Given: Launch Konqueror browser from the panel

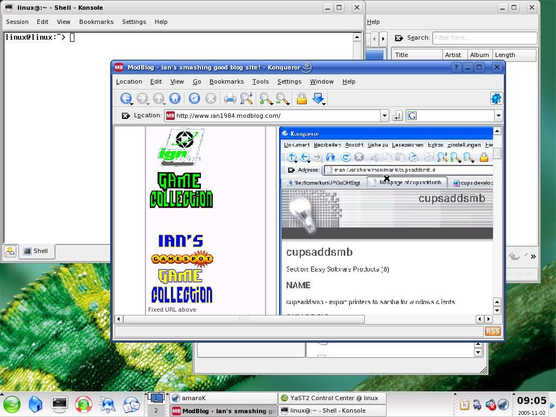Looking at the screenshot, I should click(x=107, y=405).
